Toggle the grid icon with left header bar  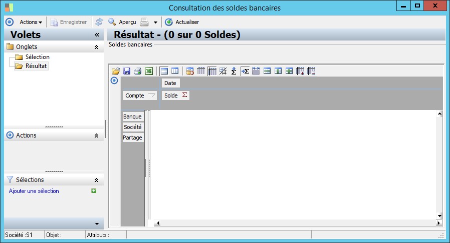(x=212, y=71)
